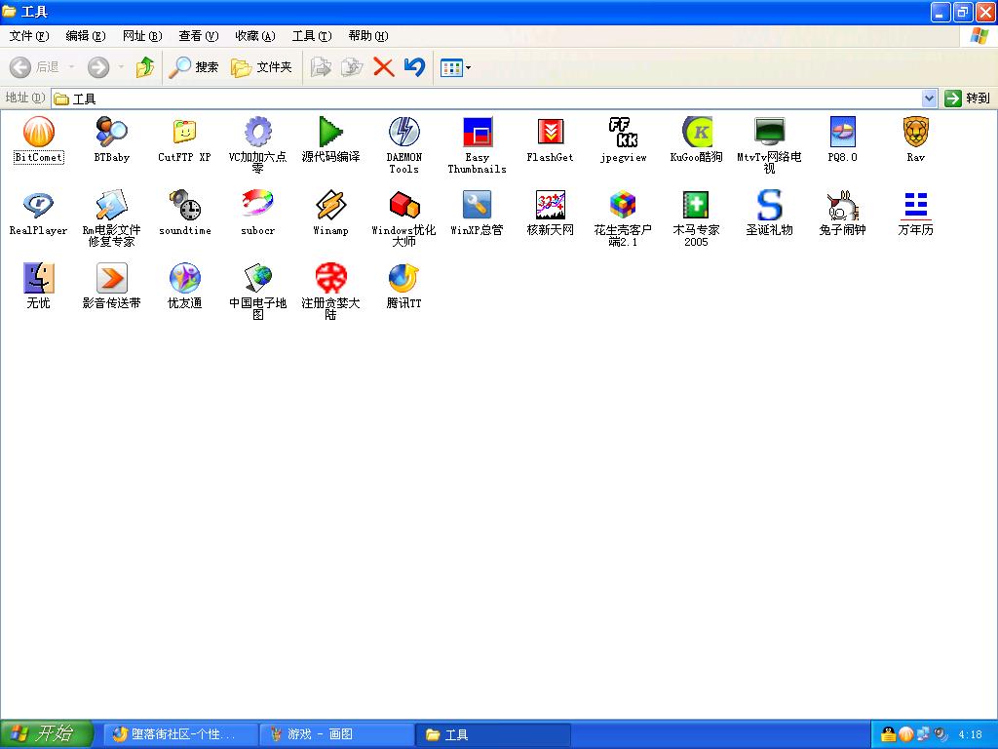998x749 pixels.
Task: Click the red Delete toolbar icon
Action: point(384,67)
